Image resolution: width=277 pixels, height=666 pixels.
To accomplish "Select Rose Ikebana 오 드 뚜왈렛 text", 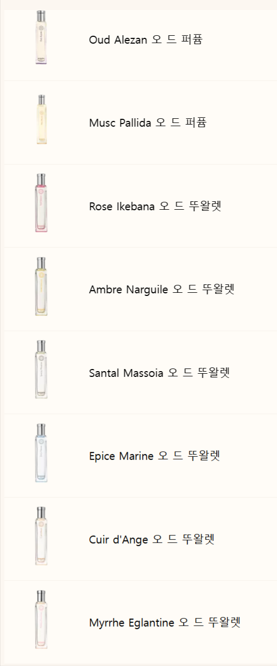I will 155,206.
